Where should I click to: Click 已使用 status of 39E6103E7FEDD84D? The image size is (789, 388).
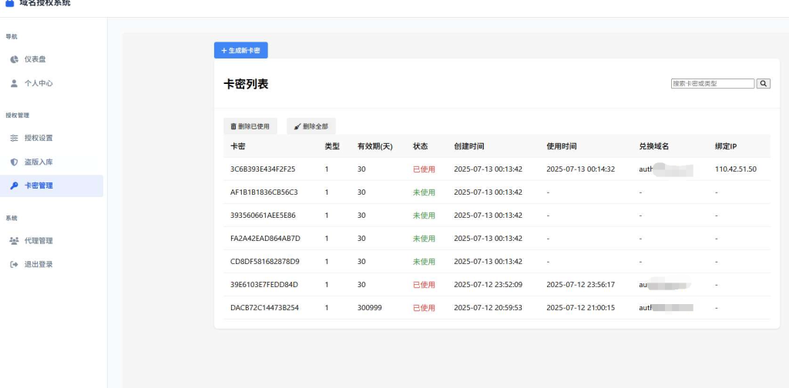(424, 285)
